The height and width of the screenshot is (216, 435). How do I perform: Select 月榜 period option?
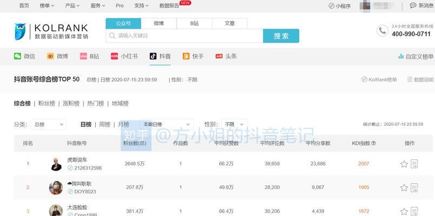[123, 125]
